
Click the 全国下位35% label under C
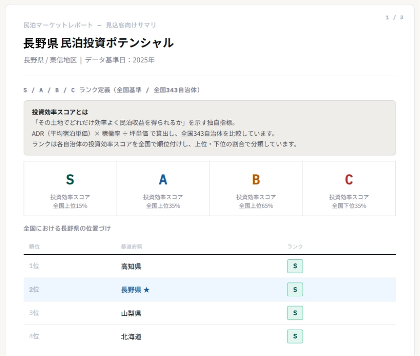tap(349, 206)
